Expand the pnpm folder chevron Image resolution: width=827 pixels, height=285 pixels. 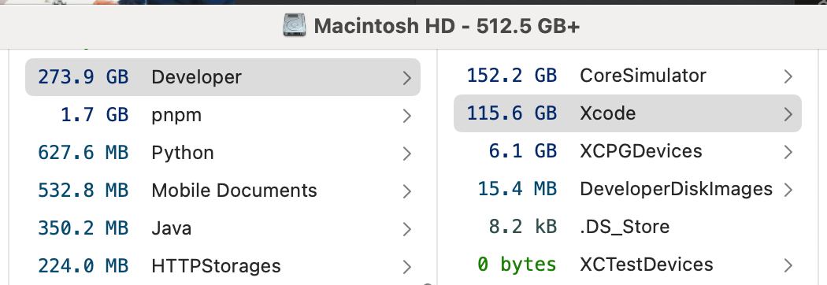(406, 116)
